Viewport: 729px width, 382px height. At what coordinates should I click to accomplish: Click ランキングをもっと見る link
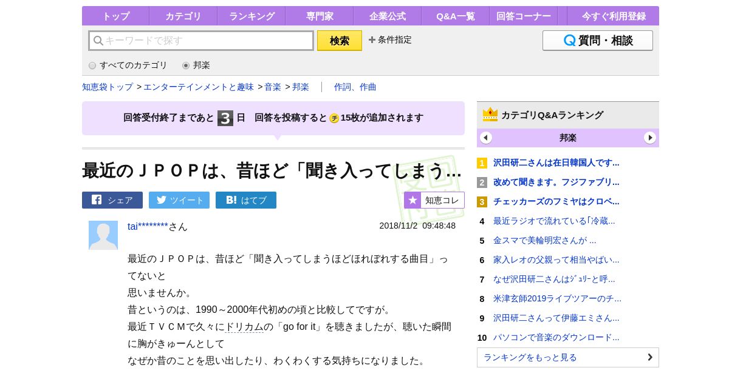pos(568,357)
